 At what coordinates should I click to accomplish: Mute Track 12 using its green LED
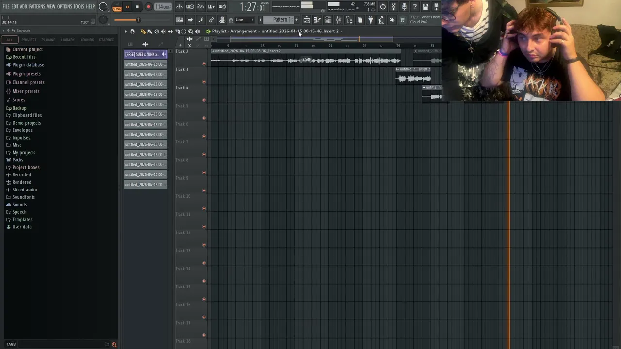[204, 245]
